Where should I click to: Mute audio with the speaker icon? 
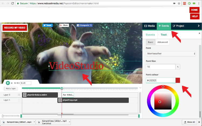click(12, 83)
